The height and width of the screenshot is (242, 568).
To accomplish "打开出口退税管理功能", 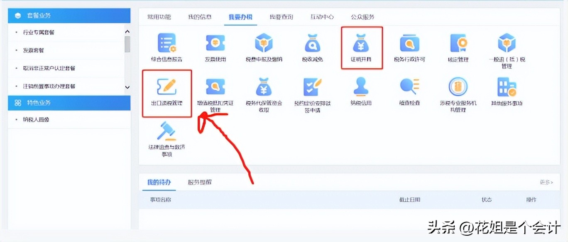I will 167,92.
